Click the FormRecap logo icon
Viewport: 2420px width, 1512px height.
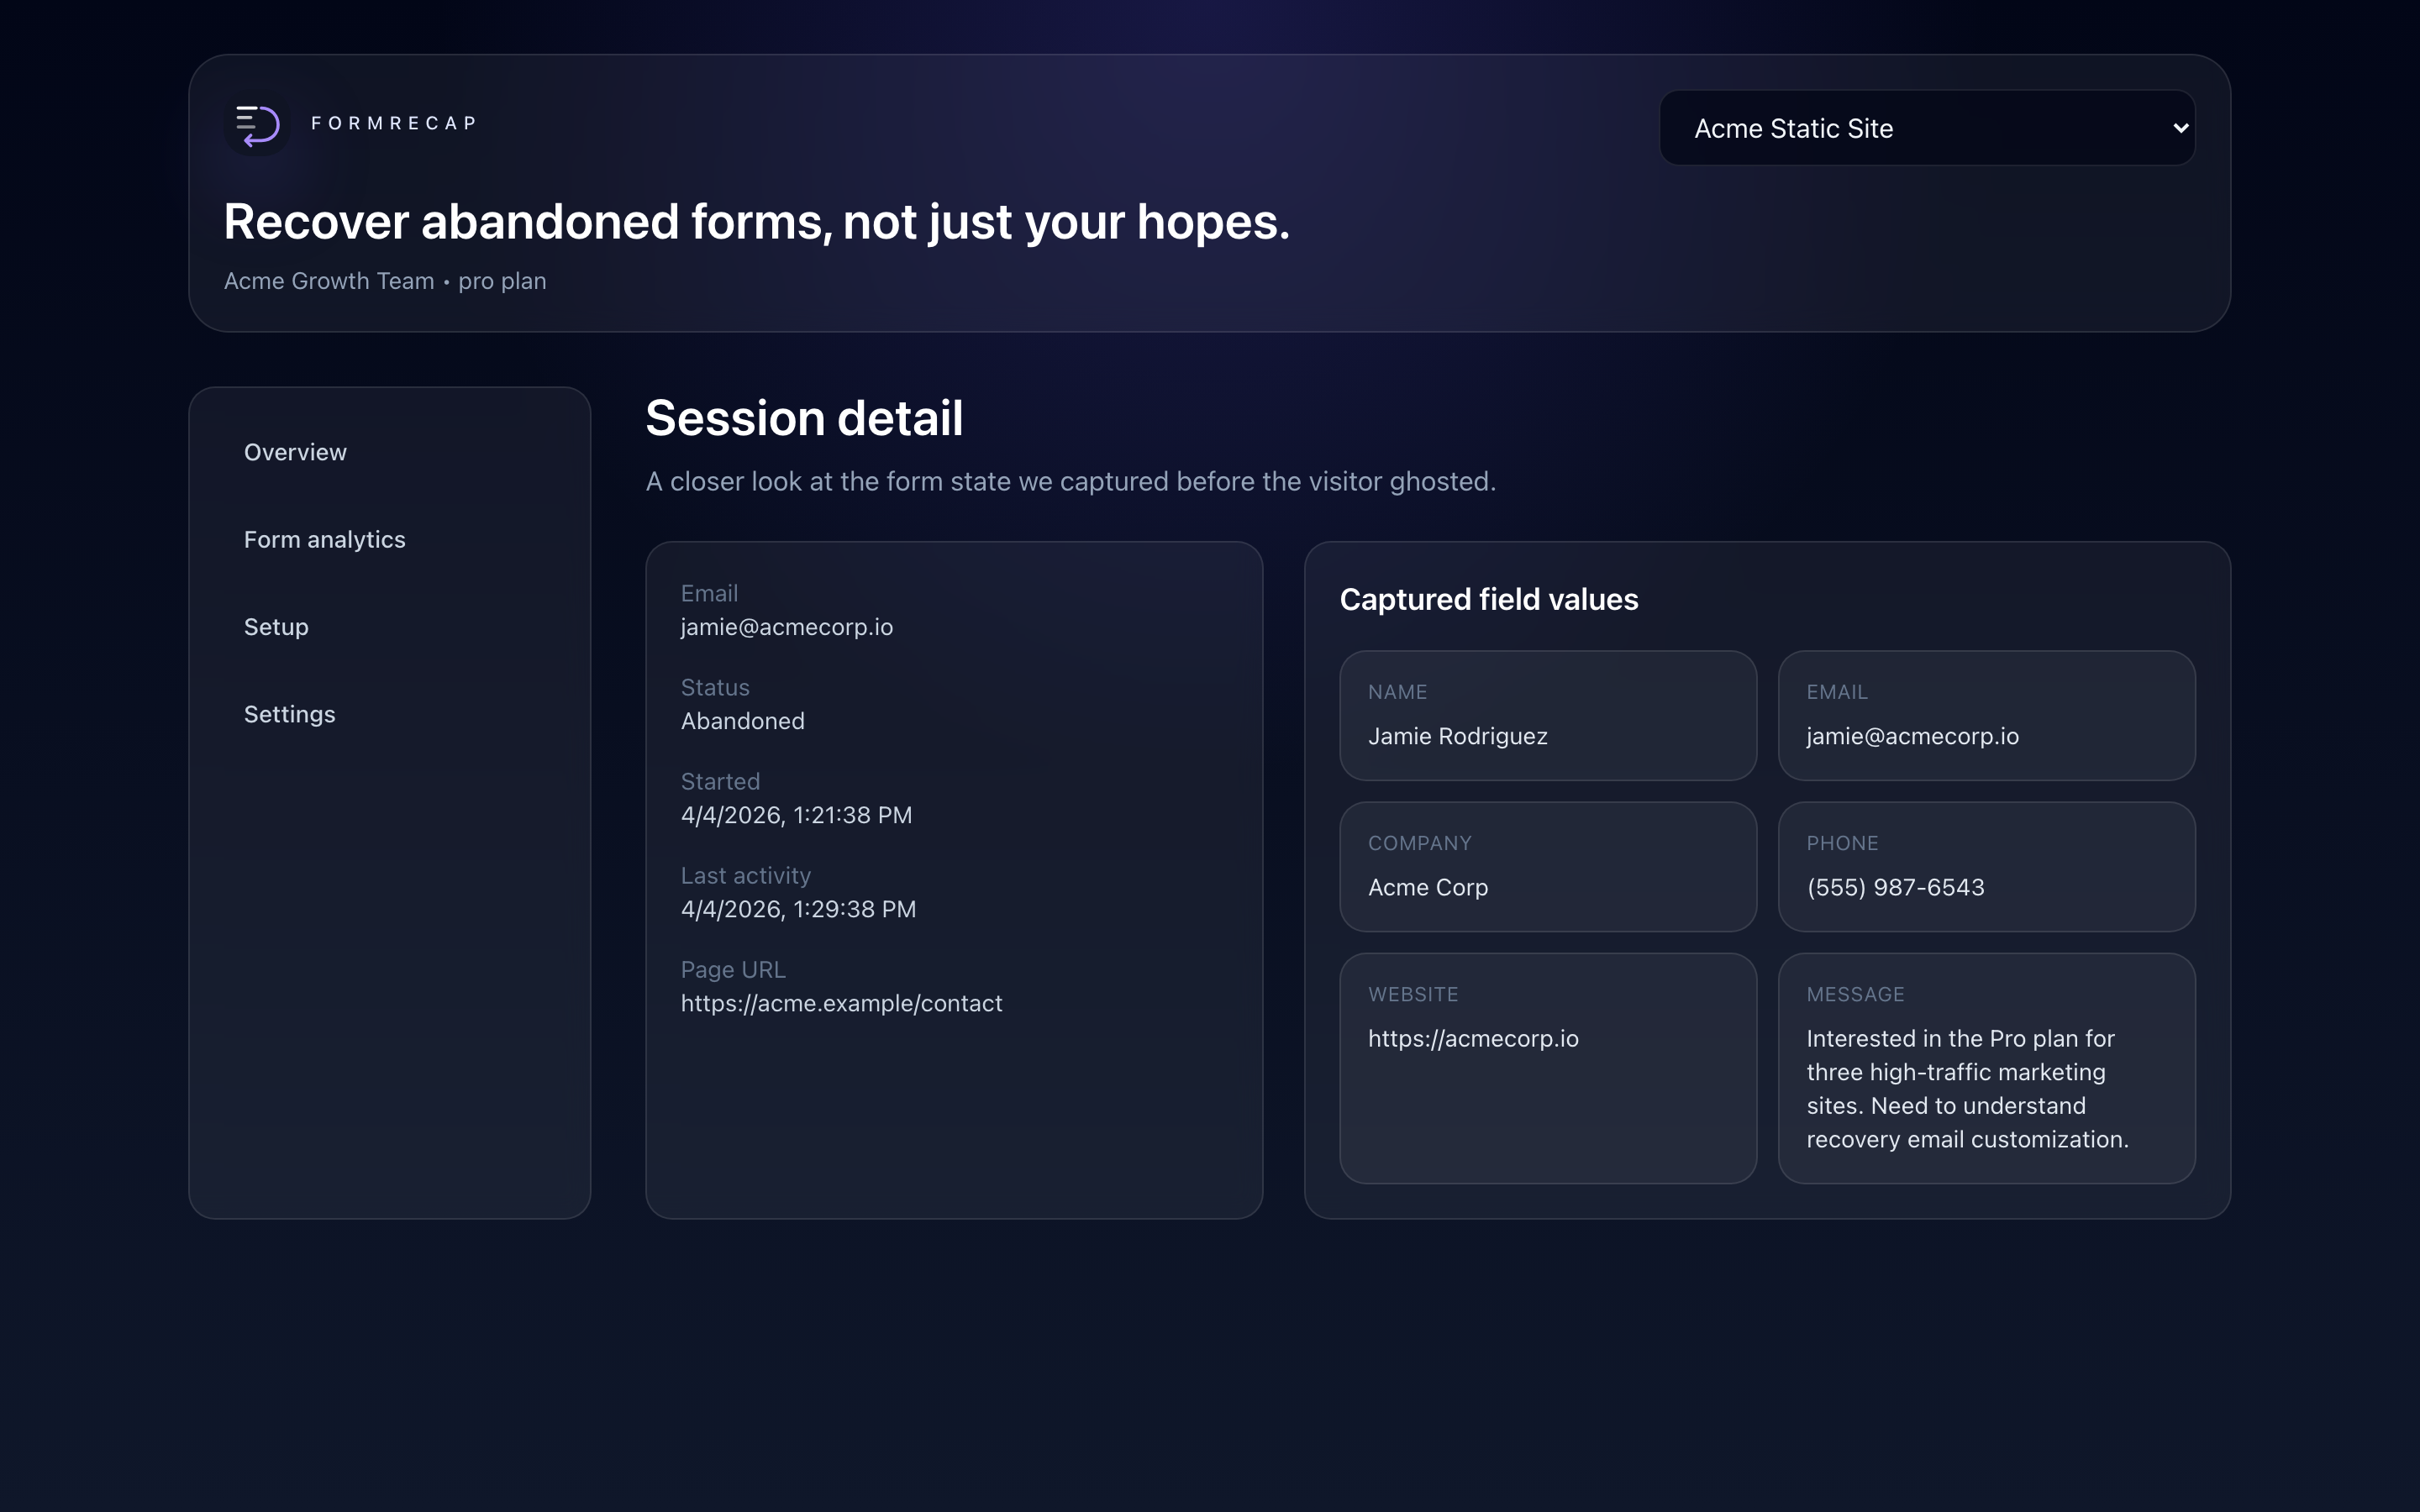pyautogui.click(x=257, y=125)
